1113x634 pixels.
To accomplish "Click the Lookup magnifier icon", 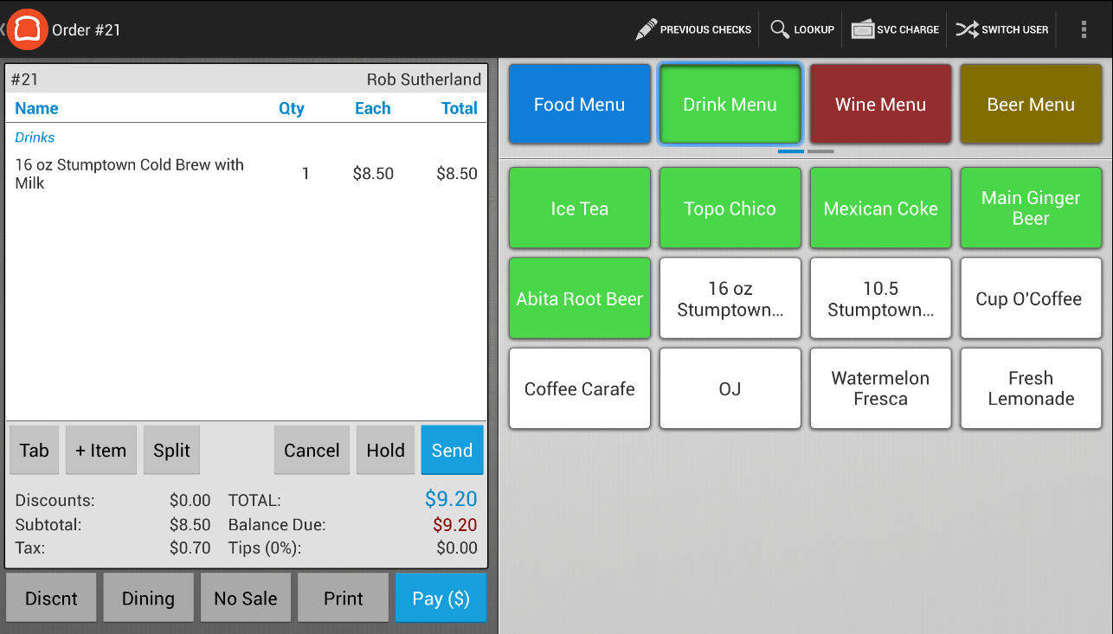I will click(x=780, y=29).
